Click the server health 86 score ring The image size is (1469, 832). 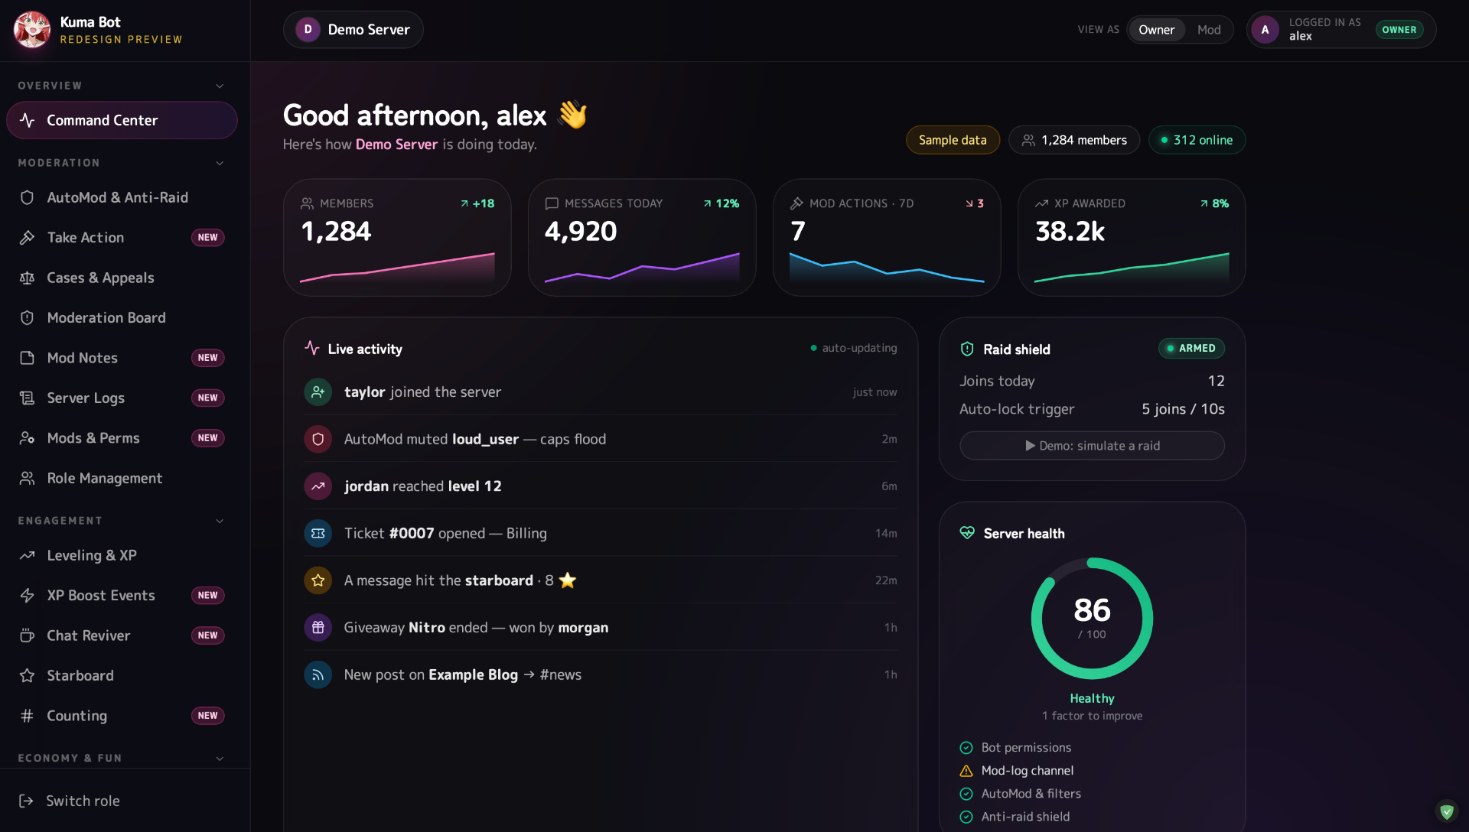pyautogui.click(x=1092, y=619)
